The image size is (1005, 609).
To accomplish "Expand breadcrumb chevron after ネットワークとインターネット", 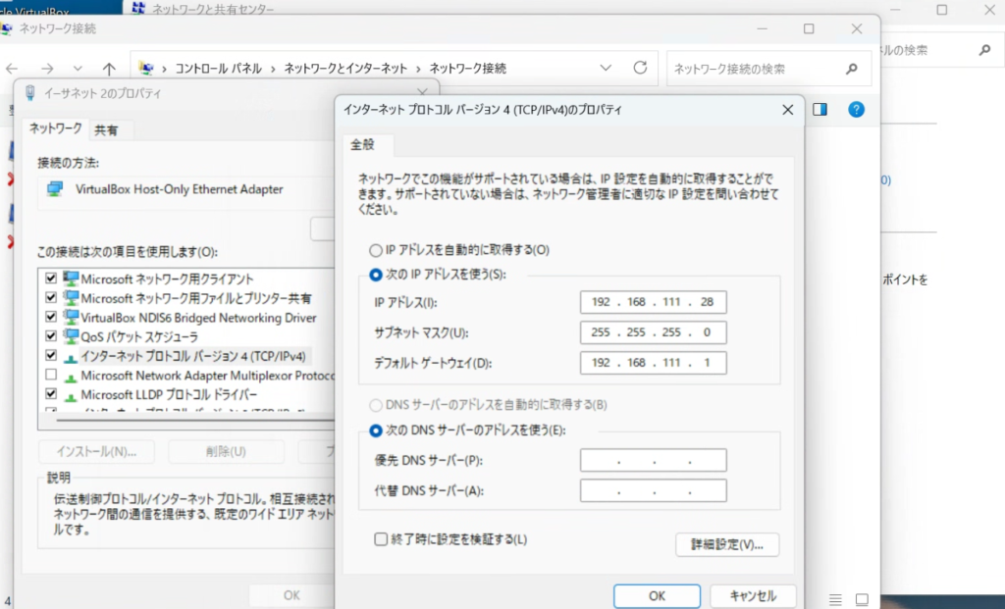I will [x=418, y=69].
